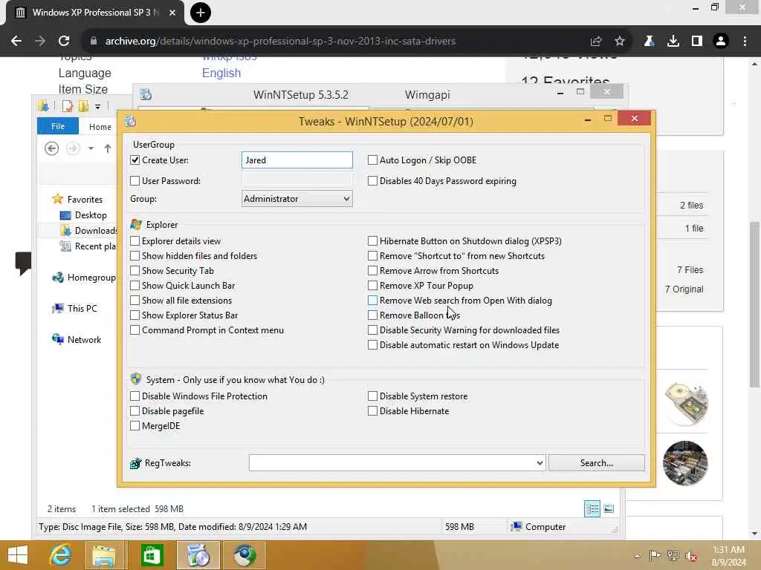
Task: Click Explorer back navigation arrow
Action: pos(51,148)
